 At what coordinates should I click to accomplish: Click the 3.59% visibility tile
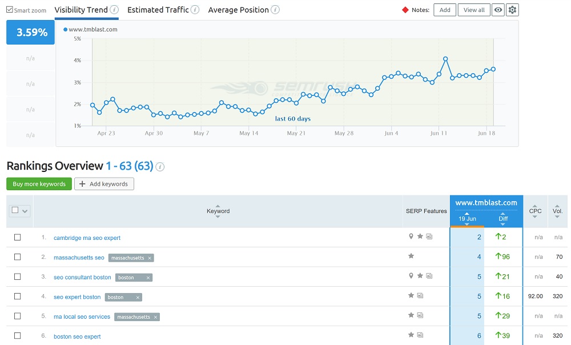tap(31, 32)
